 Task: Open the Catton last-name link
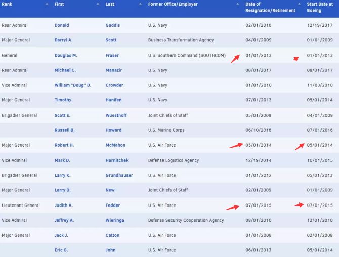click(x=112, y=235)
